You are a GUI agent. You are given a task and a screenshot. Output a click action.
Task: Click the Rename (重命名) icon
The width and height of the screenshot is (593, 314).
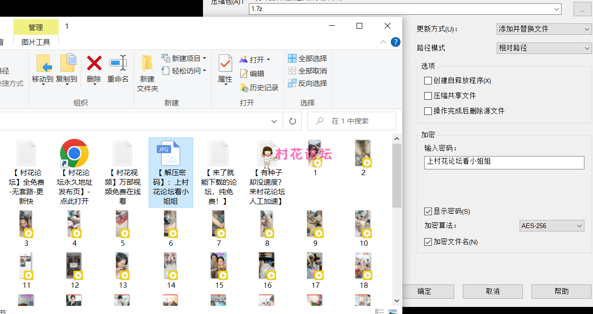point(118,63)
